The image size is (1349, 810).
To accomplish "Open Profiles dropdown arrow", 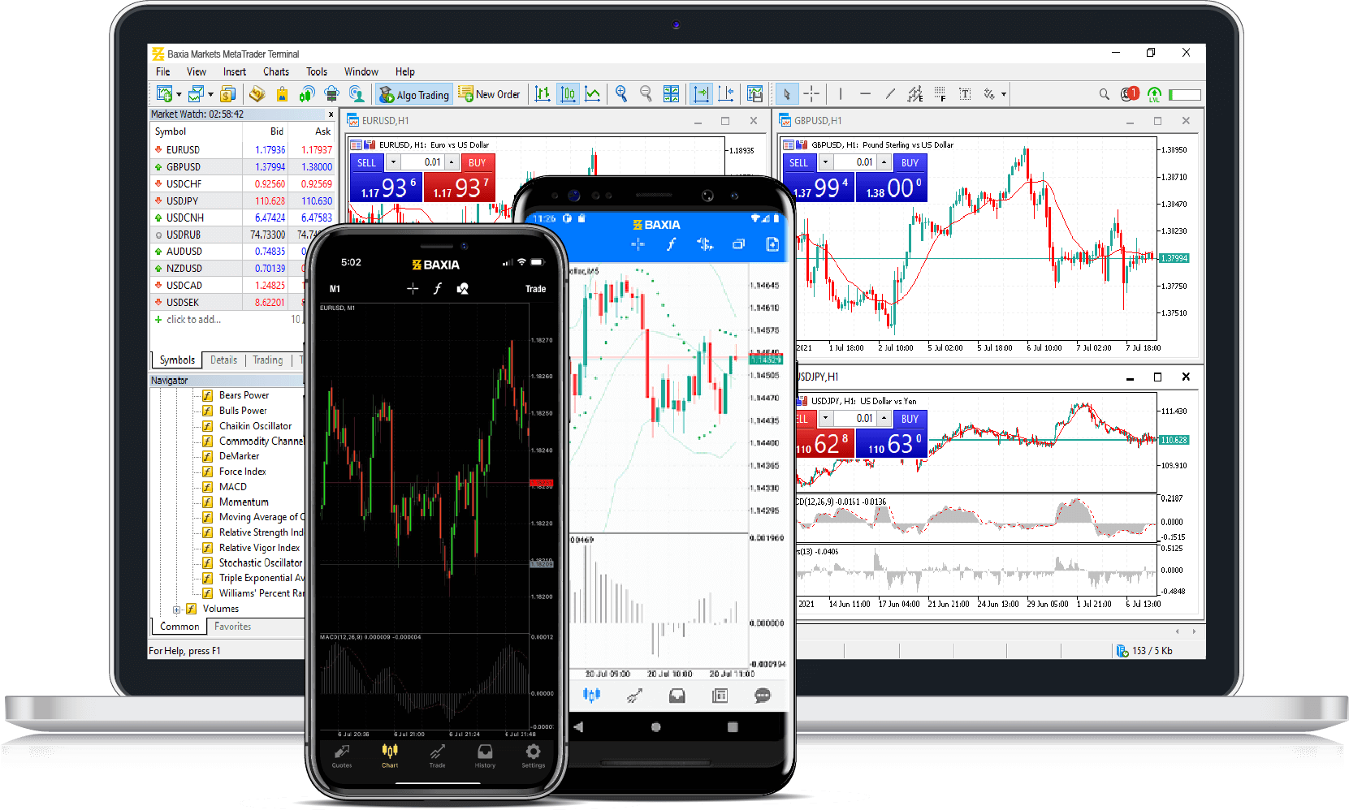I will (x=210, y=94).
